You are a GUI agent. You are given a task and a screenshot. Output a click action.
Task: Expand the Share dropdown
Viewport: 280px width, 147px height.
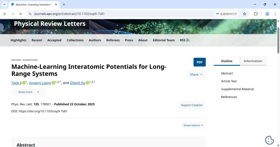tap(196, 74)
